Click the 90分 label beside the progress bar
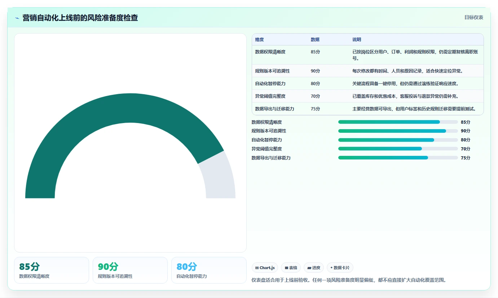Viewport: 498px width, 298px height. tap(466, 131)
